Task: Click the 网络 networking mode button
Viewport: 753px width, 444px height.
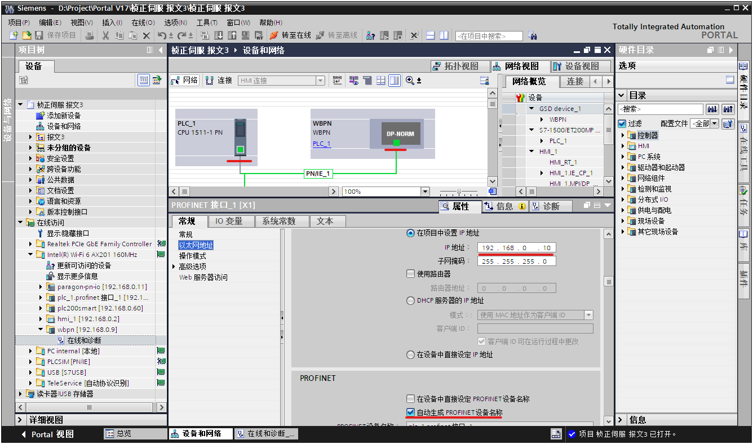Action: point(185,81)
